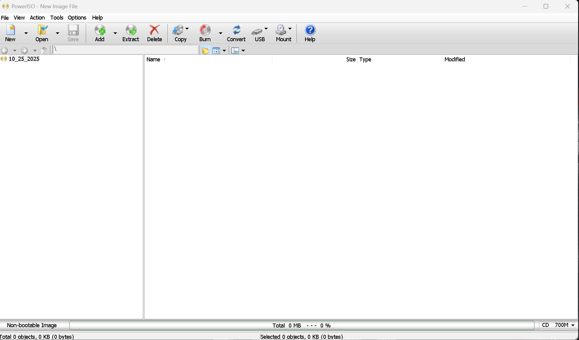Click the Non-bootable Image status label
The height and width of the screenshot is (340, 579).
[x=32, y=325]
